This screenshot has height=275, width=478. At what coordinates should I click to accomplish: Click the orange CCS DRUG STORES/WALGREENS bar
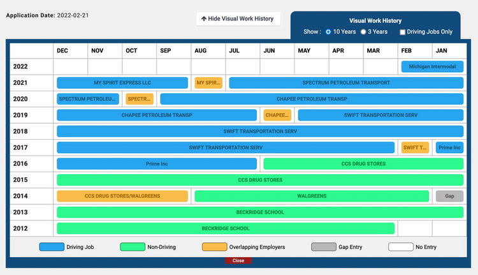122,196
